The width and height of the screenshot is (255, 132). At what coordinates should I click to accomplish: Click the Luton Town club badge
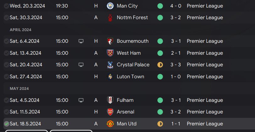(110, 76)
